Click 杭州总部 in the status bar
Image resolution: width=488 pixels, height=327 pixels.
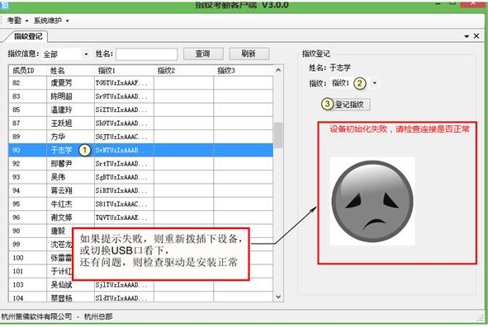tap(98, 316)
